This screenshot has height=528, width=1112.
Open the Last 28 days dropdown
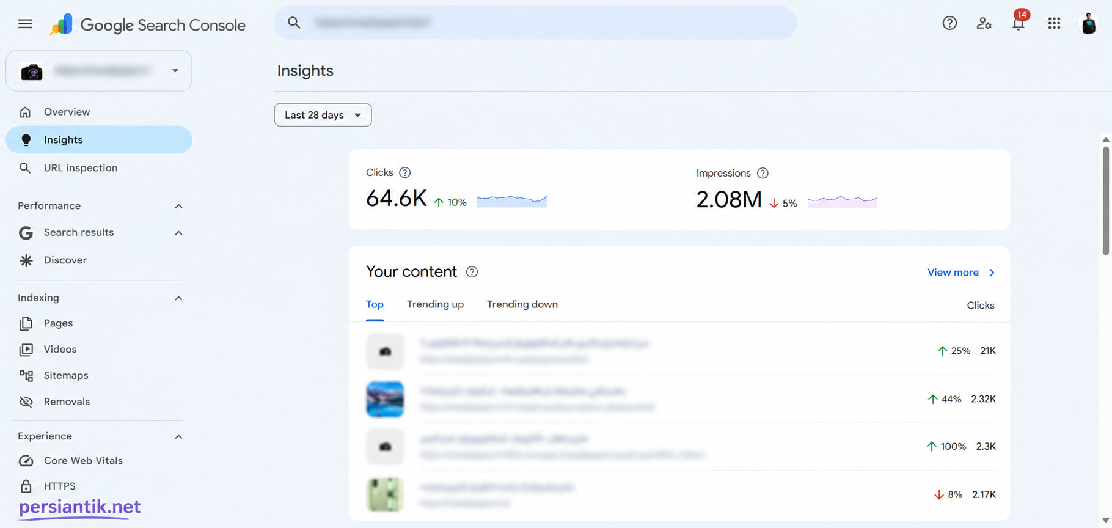323,115
